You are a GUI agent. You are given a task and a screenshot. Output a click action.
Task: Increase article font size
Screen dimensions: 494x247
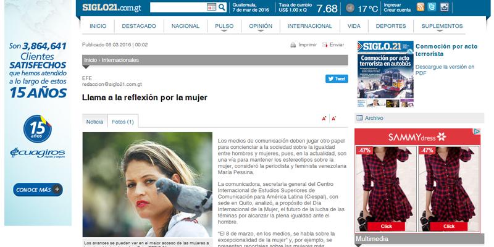(324, 118)
